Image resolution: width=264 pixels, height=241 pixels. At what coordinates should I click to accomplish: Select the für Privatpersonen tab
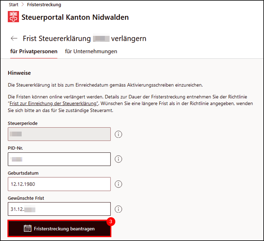[34, 51]
